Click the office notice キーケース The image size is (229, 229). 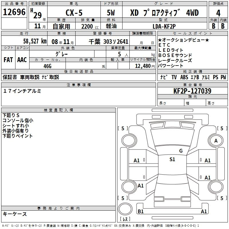pos(15,214)
